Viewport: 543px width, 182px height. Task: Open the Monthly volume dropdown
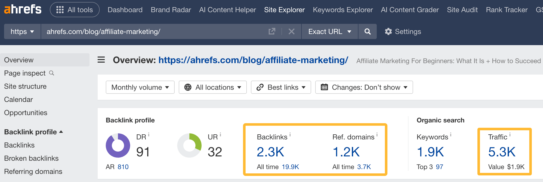pyautogui.click(x=140, y=87)
